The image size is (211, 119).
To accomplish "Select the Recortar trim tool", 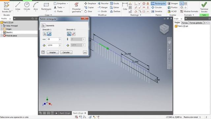I will pyautogui.click(x=103, y=3).
